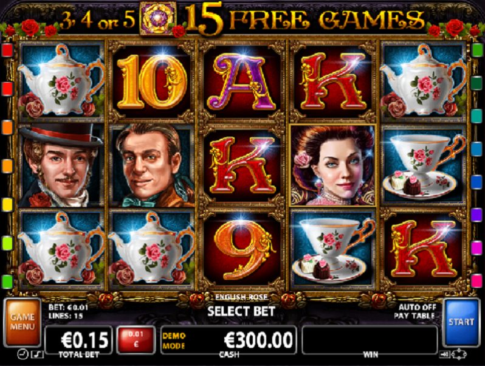The height and width of the screenshot is (366, 485).
Task: Click the €0.15 total bet display
Action: click(x=79, y=340)
